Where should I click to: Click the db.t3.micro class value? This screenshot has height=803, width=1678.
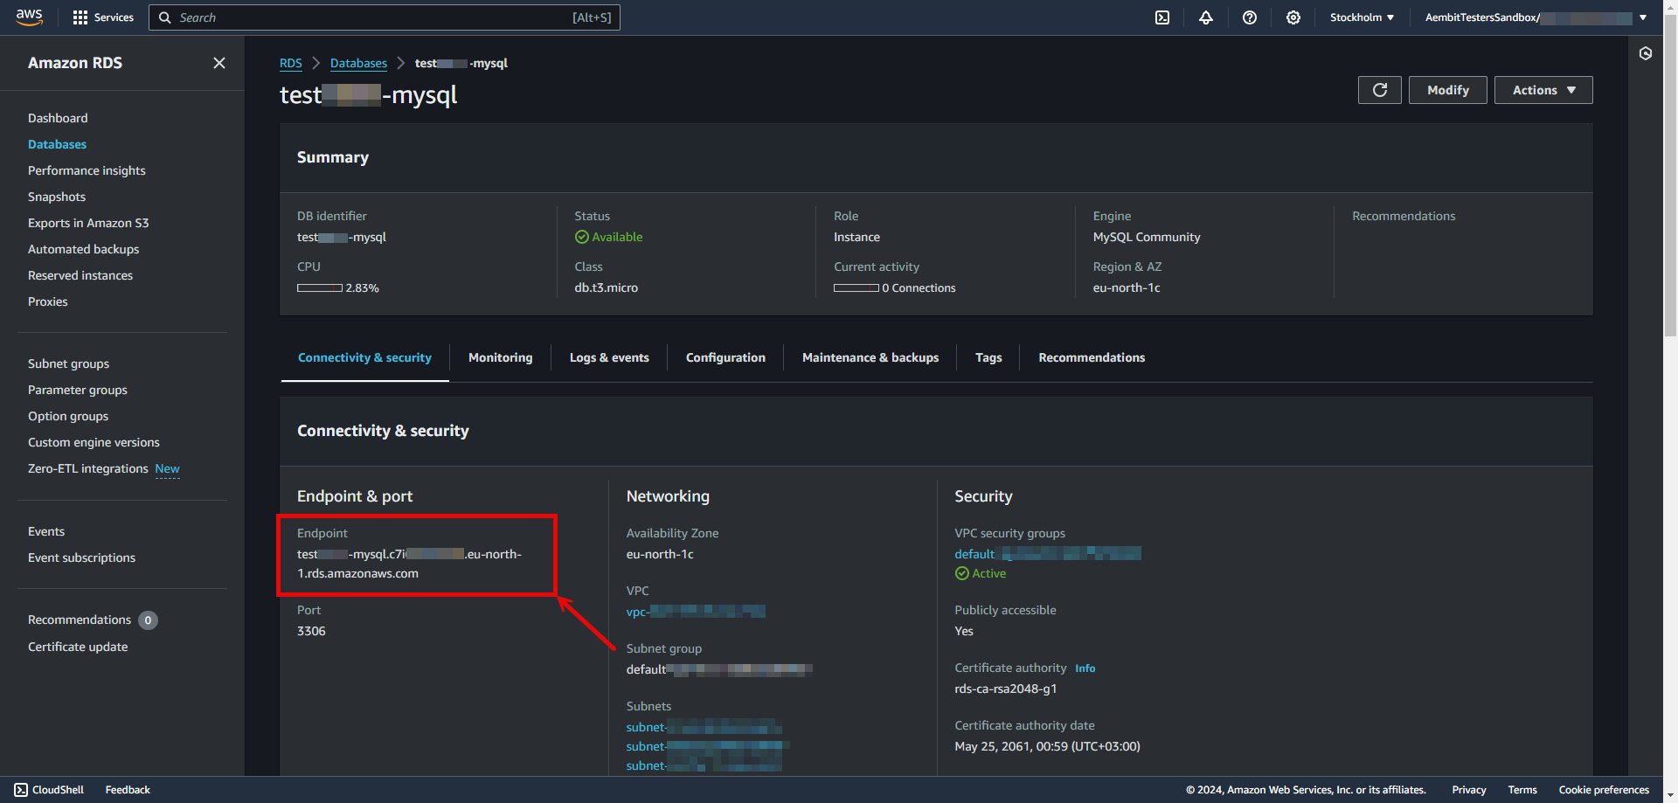606,287
